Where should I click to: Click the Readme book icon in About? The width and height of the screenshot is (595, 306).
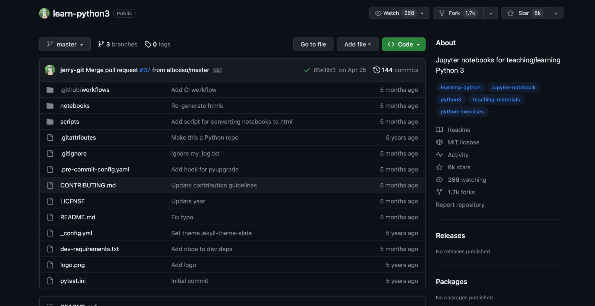(439, 130)
